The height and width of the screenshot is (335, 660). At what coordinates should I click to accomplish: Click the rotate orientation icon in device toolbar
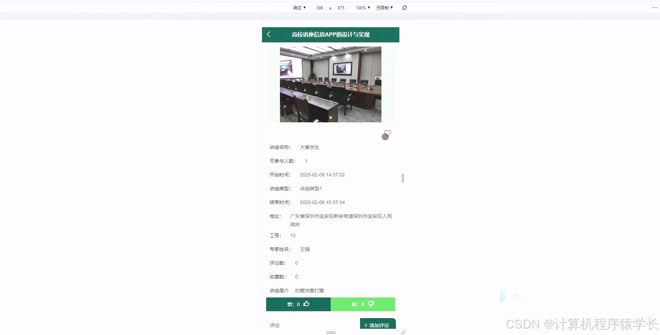point(404,7)
